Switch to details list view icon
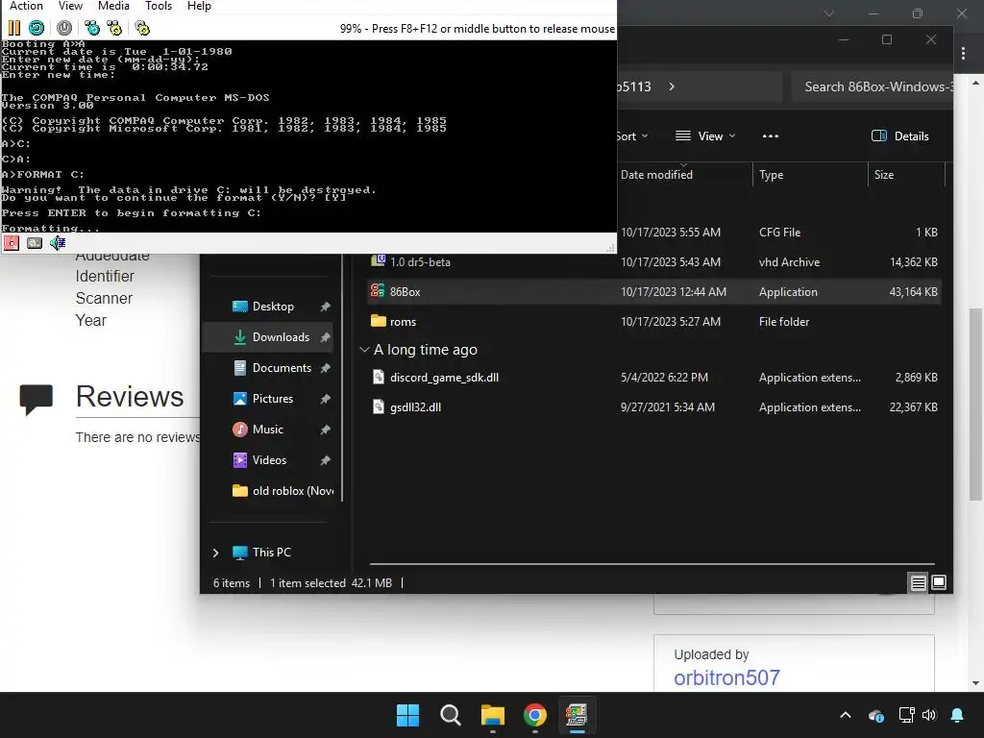The image size is (984, 738). click(918, 583)
